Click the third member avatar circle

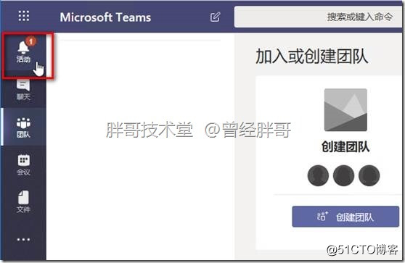click(x=369, y=175)
